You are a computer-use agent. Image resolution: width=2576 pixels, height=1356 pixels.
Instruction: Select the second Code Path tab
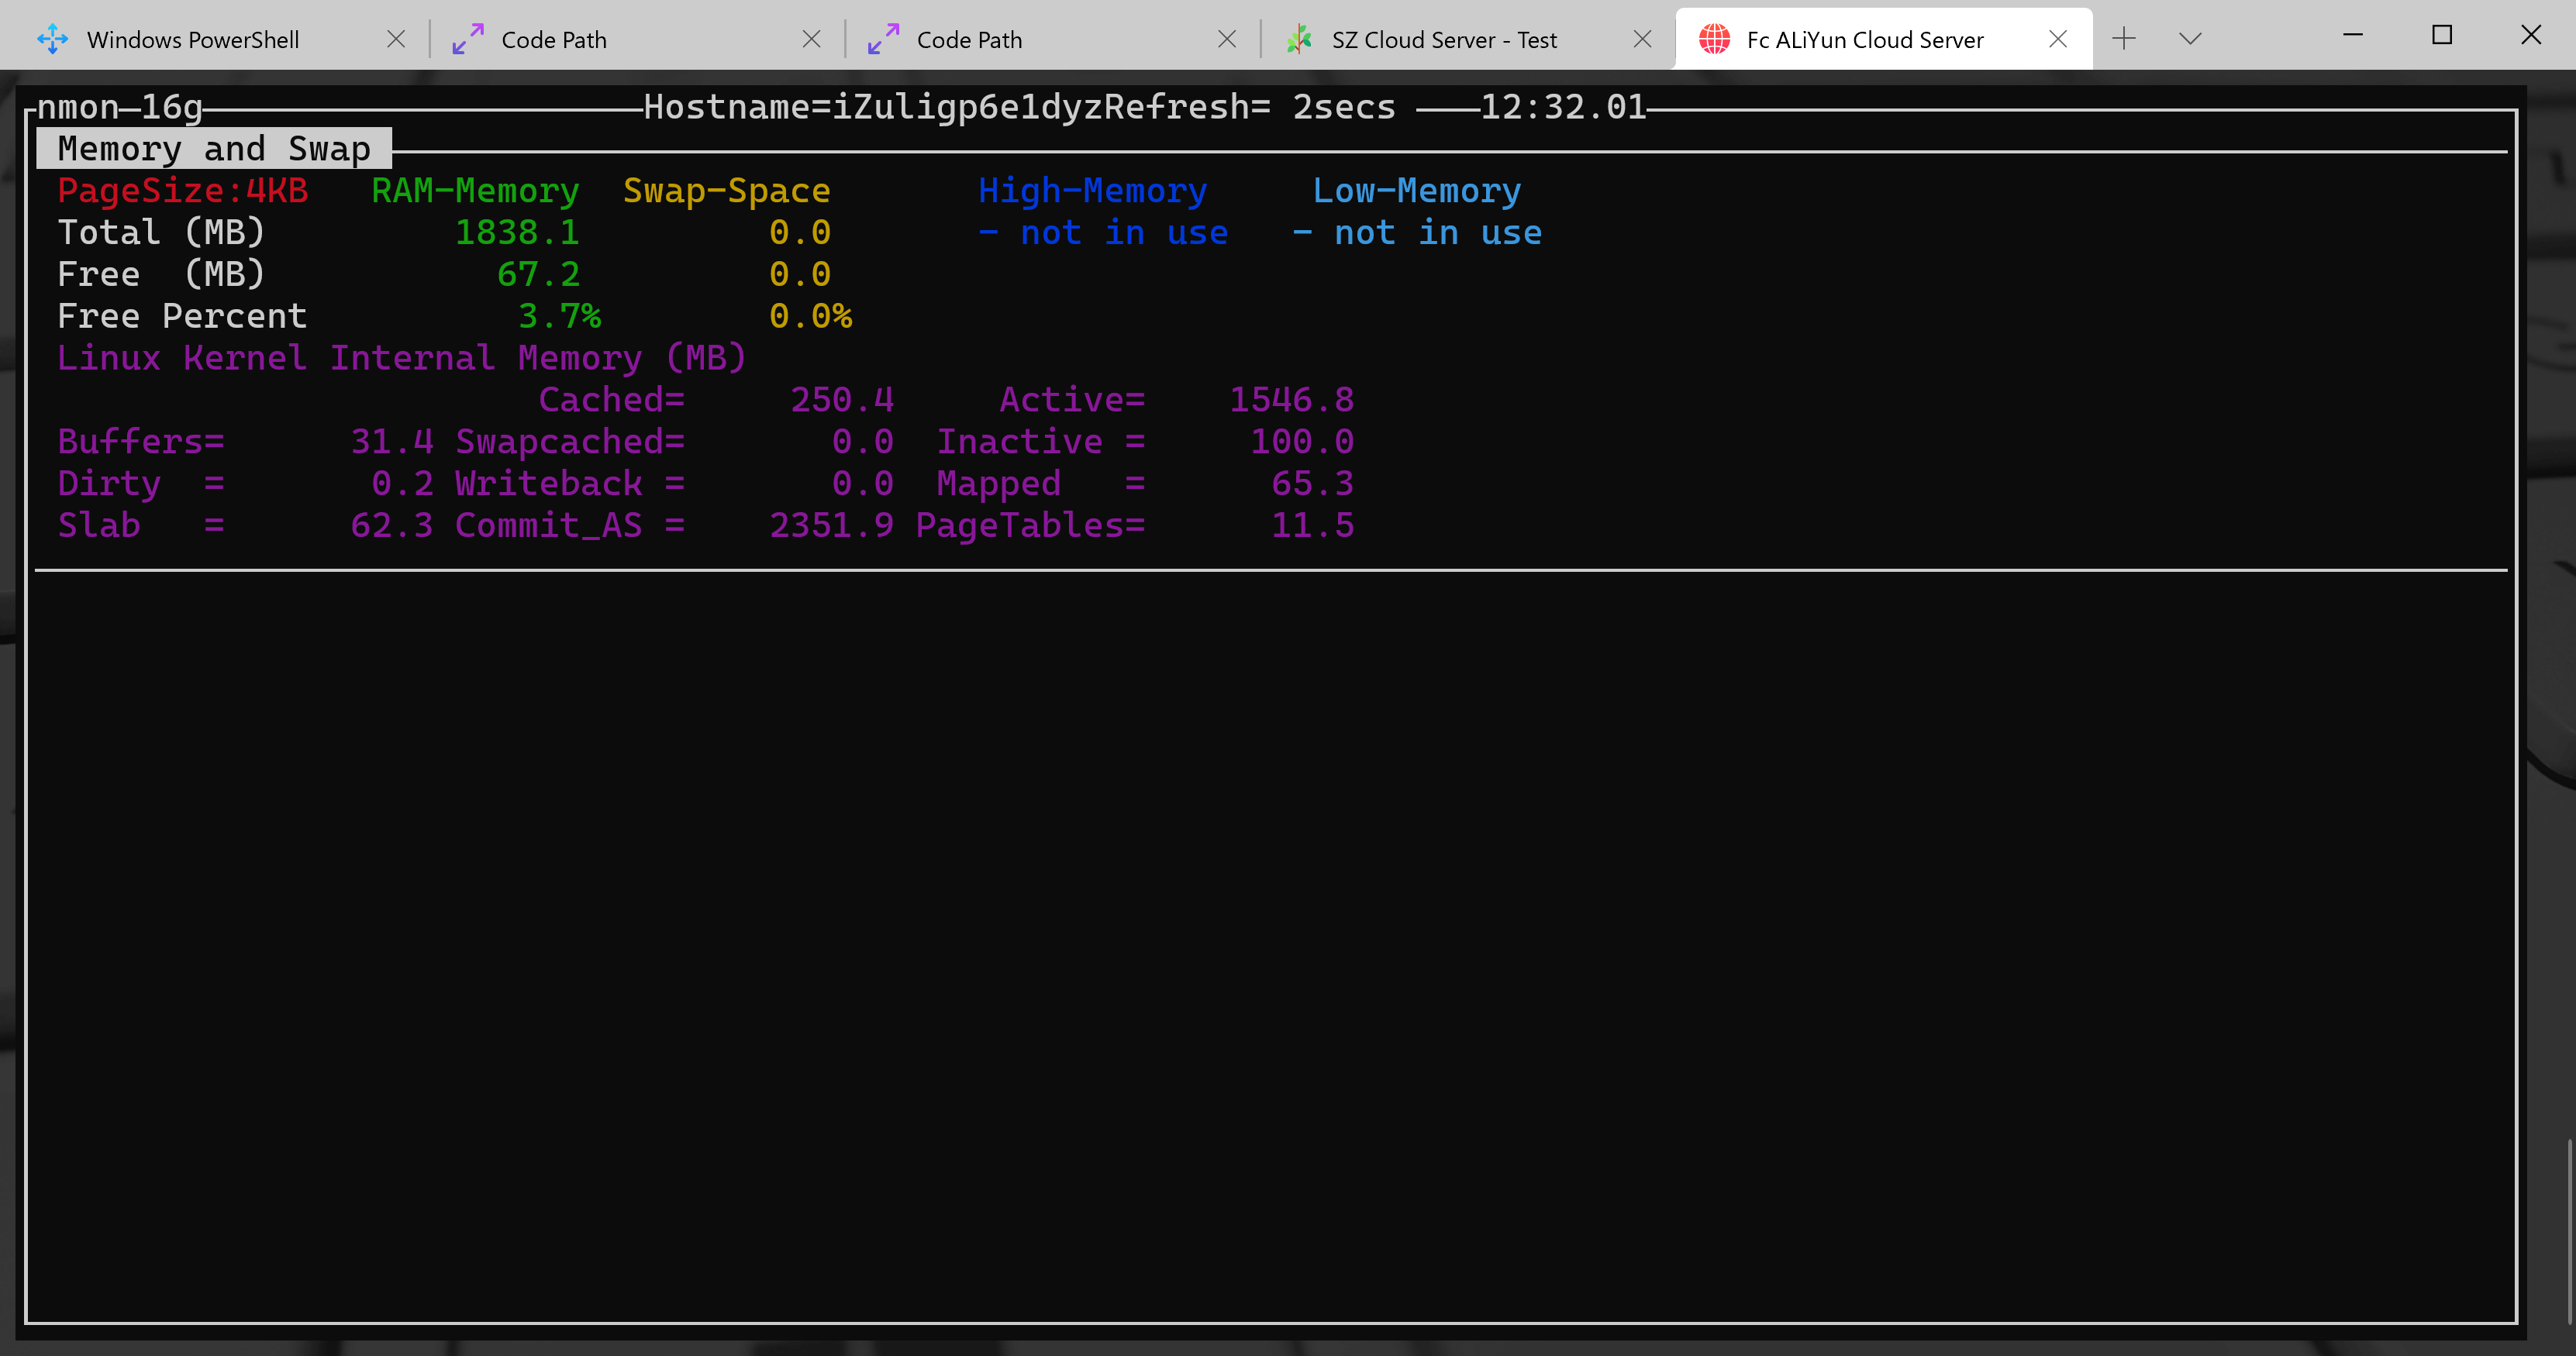point(968,40)
